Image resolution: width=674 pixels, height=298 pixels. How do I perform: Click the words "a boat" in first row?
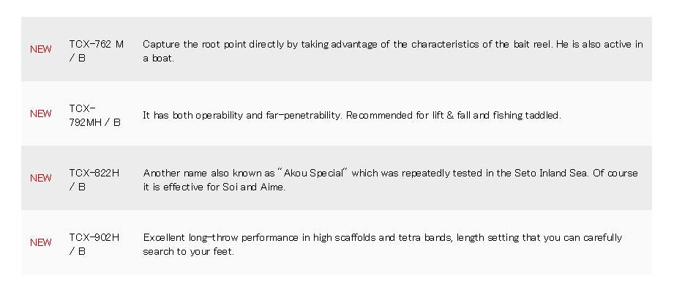point(159,58)
